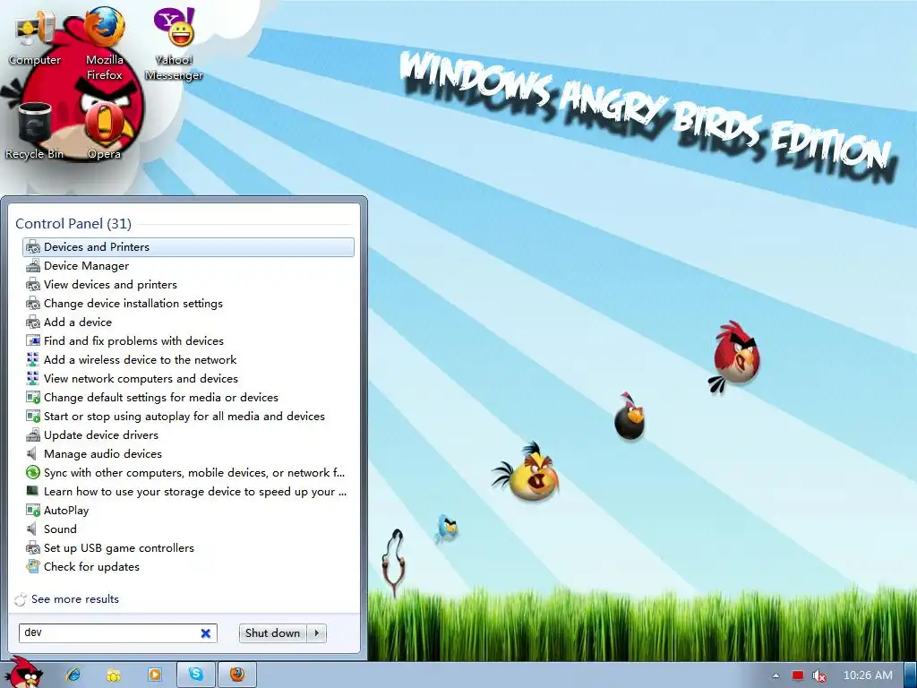The height and width of the screenshot is (688, 917).
Task: Click the Device Manager result icon
Action: point(33,265)
